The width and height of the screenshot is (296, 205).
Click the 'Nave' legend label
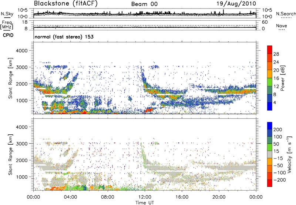282,26
